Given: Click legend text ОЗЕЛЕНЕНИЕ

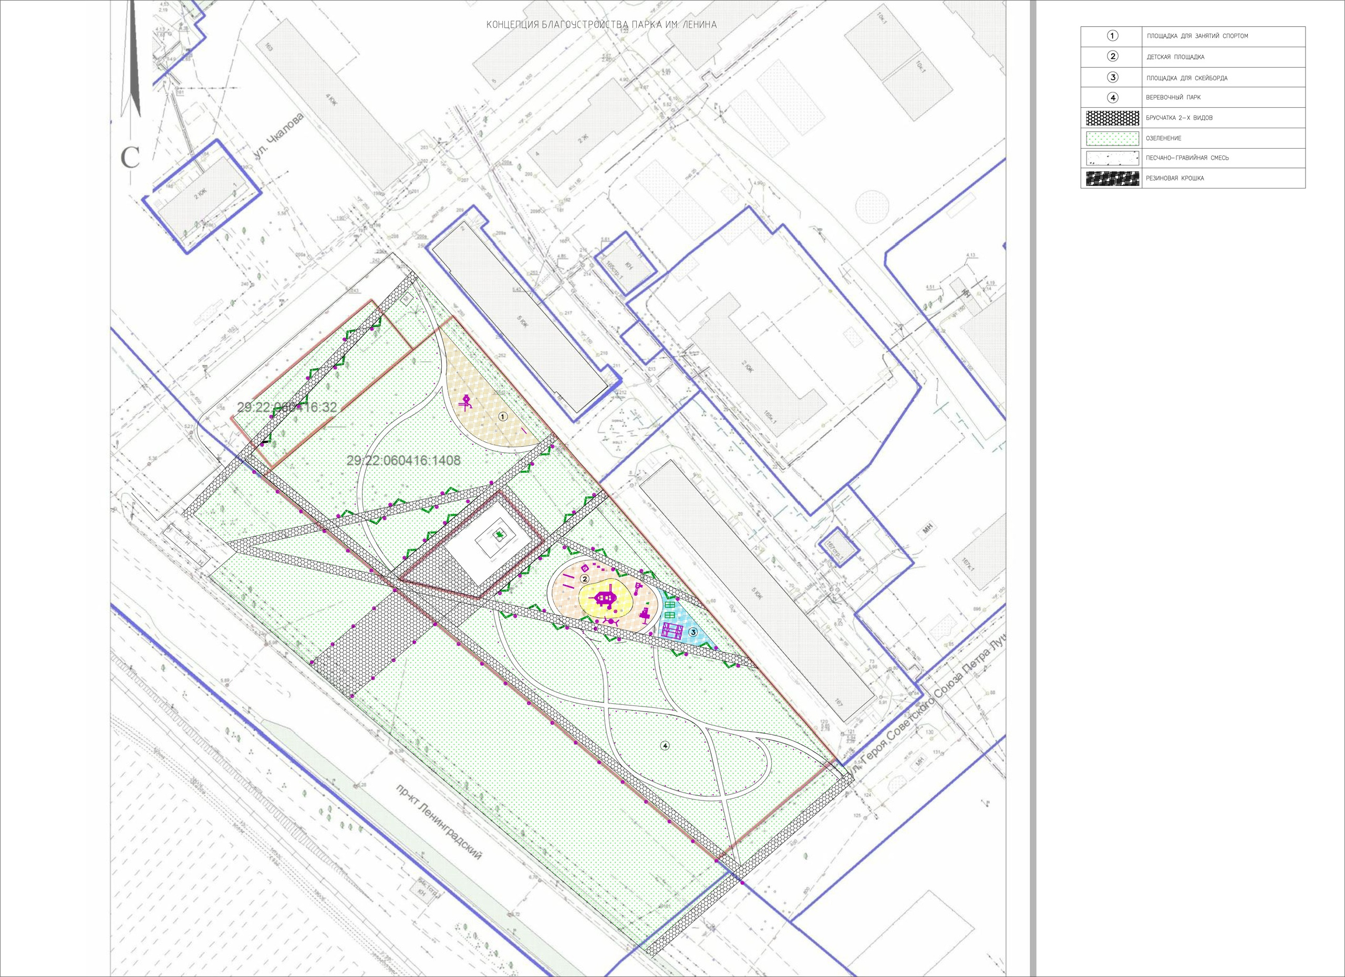Looking at the screenshot, I should click(1164, 138).
